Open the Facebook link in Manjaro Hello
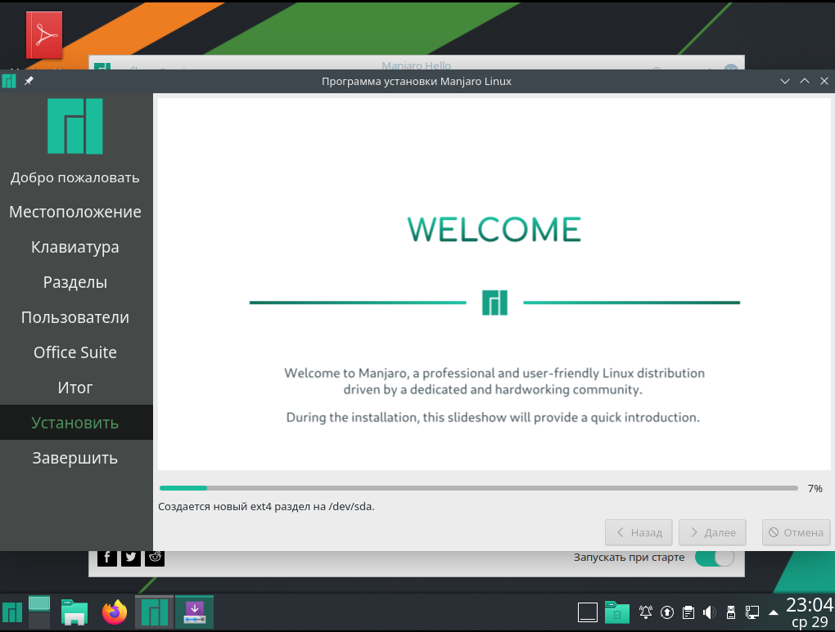 tap(107, 557)
